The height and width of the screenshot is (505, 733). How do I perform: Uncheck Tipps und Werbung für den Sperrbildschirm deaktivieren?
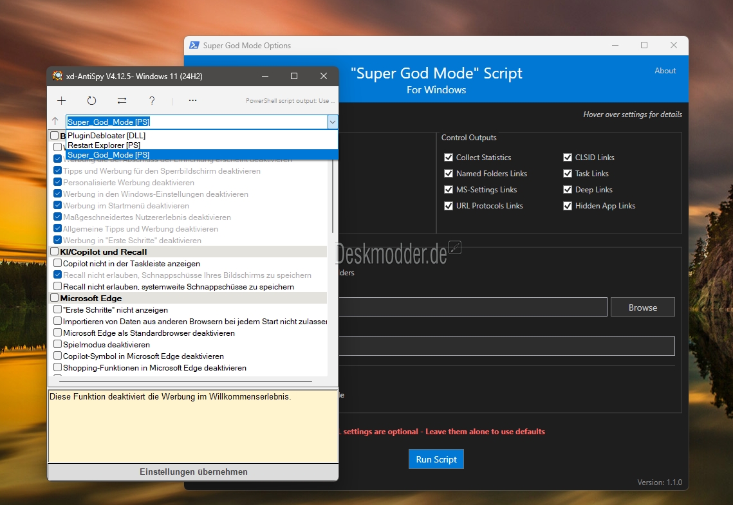pos(57,170)
